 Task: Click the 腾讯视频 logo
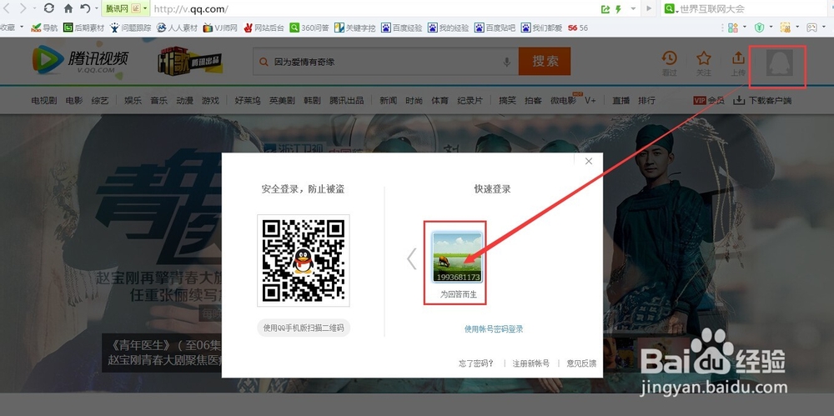click(x=80, y=60)
